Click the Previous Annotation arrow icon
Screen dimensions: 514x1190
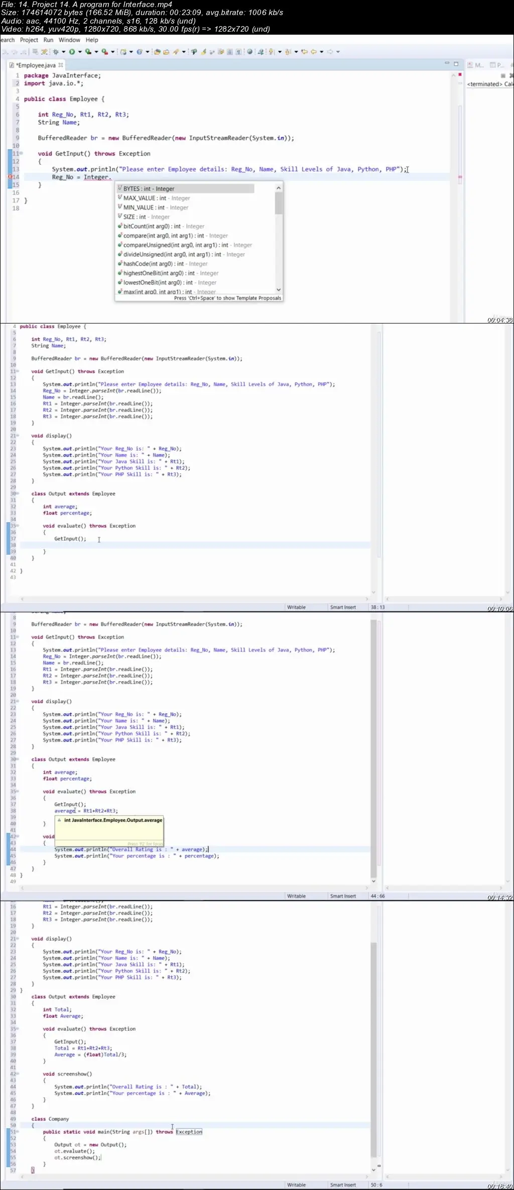point(288,51)
